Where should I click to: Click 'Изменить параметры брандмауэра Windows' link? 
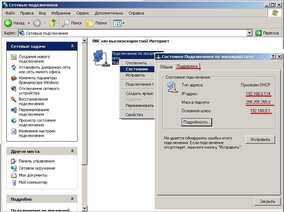[x=39, y=80]
